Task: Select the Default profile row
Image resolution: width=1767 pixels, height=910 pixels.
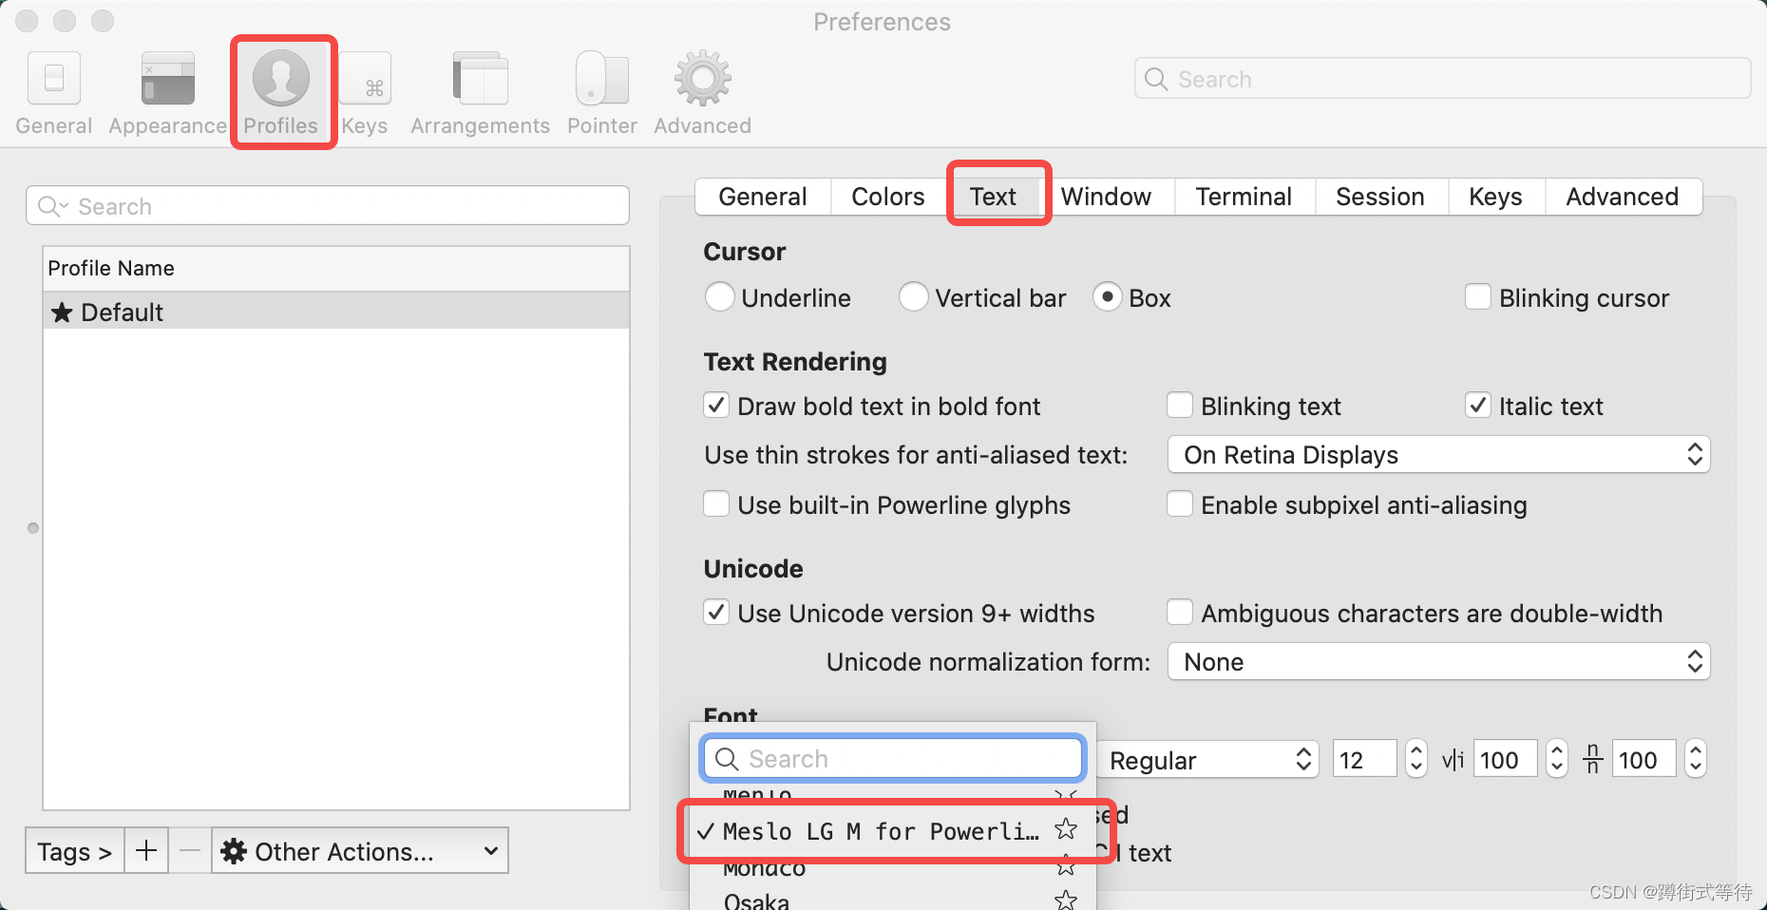Action: click(336, 311)
